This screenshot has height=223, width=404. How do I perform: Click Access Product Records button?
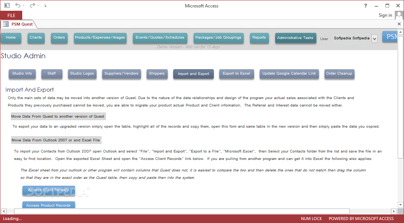(49, 205)
